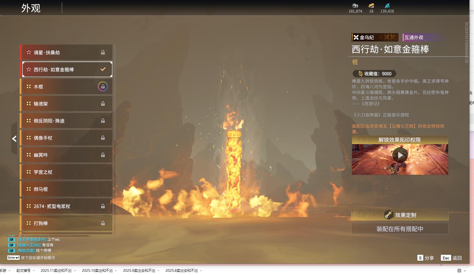Switch to the 2025.10卖出和不出 sheet tab
The width and height of the screenshot is (474, 275).
(97, 271)
